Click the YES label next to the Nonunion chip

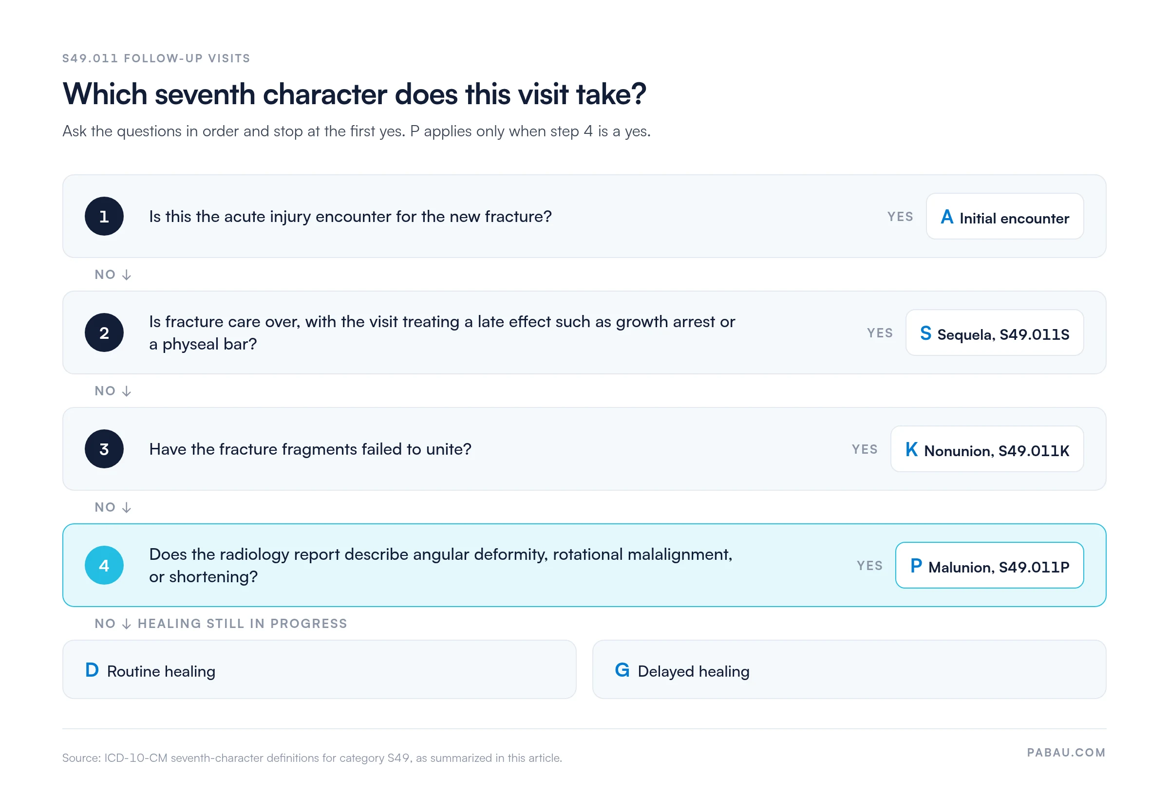point(864,449)
